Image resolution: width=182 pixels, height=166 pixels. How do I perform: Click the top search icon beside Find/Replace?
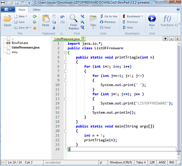pyautogui.click(x=83, y=16)
